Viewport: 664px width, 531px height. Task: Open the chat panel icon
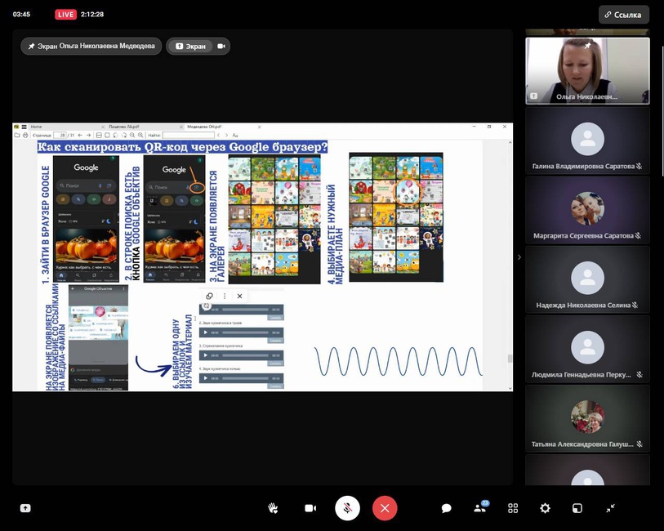(446, 507)
